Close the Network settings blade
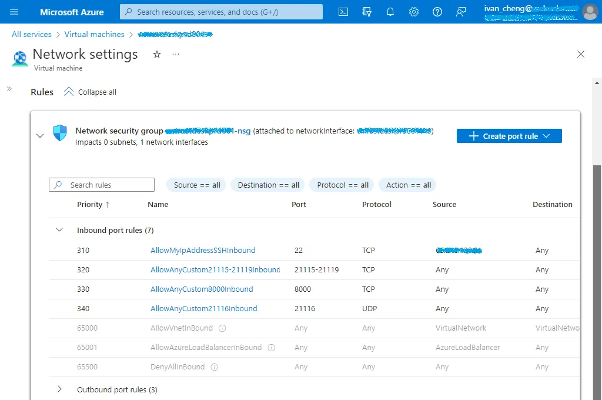602x400 pixels. coord(580,54)
